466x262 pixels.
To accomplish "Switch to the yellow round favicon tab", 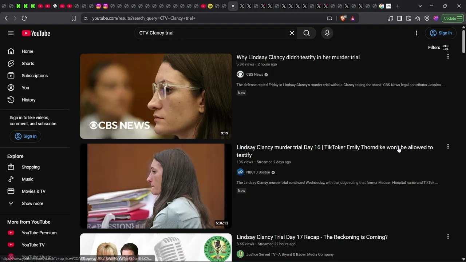I will pos(210,6).
